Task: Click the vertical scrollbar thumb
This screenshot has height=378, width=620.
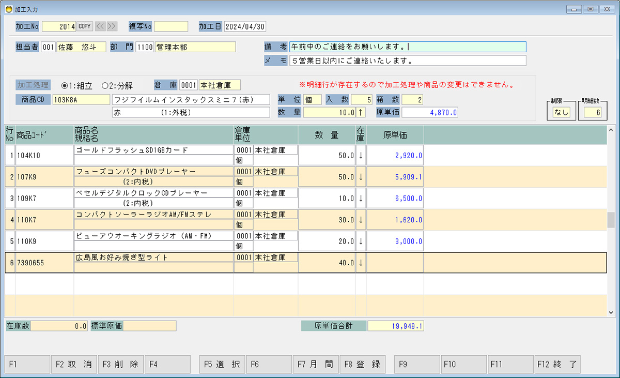Action: click(611, 220)
